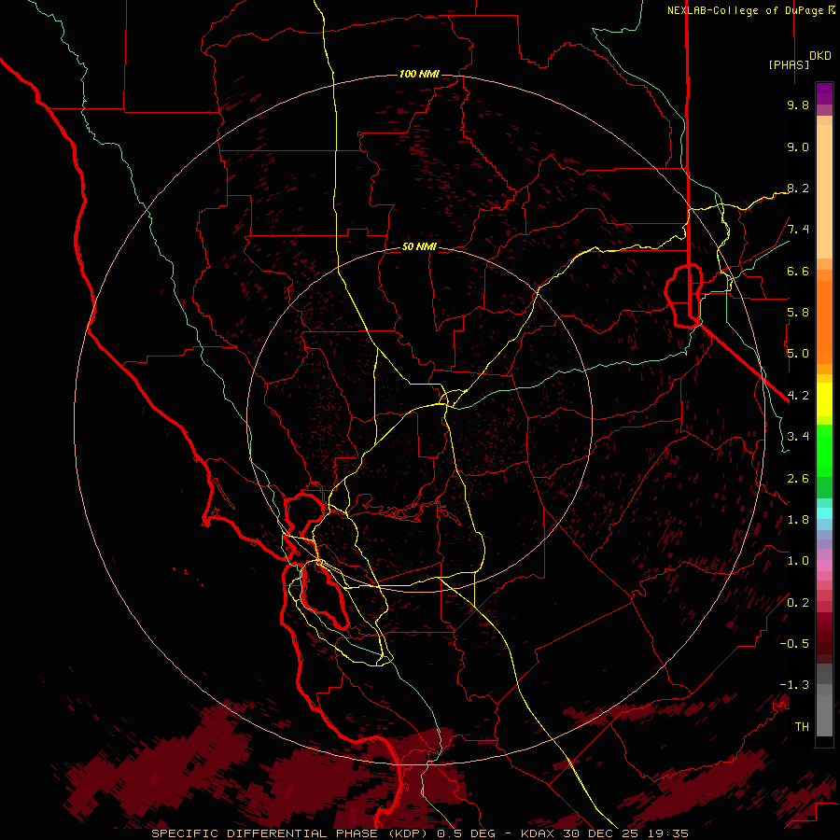
Task: Pick the gray band near TH
Action: click(x=824, y=716)
